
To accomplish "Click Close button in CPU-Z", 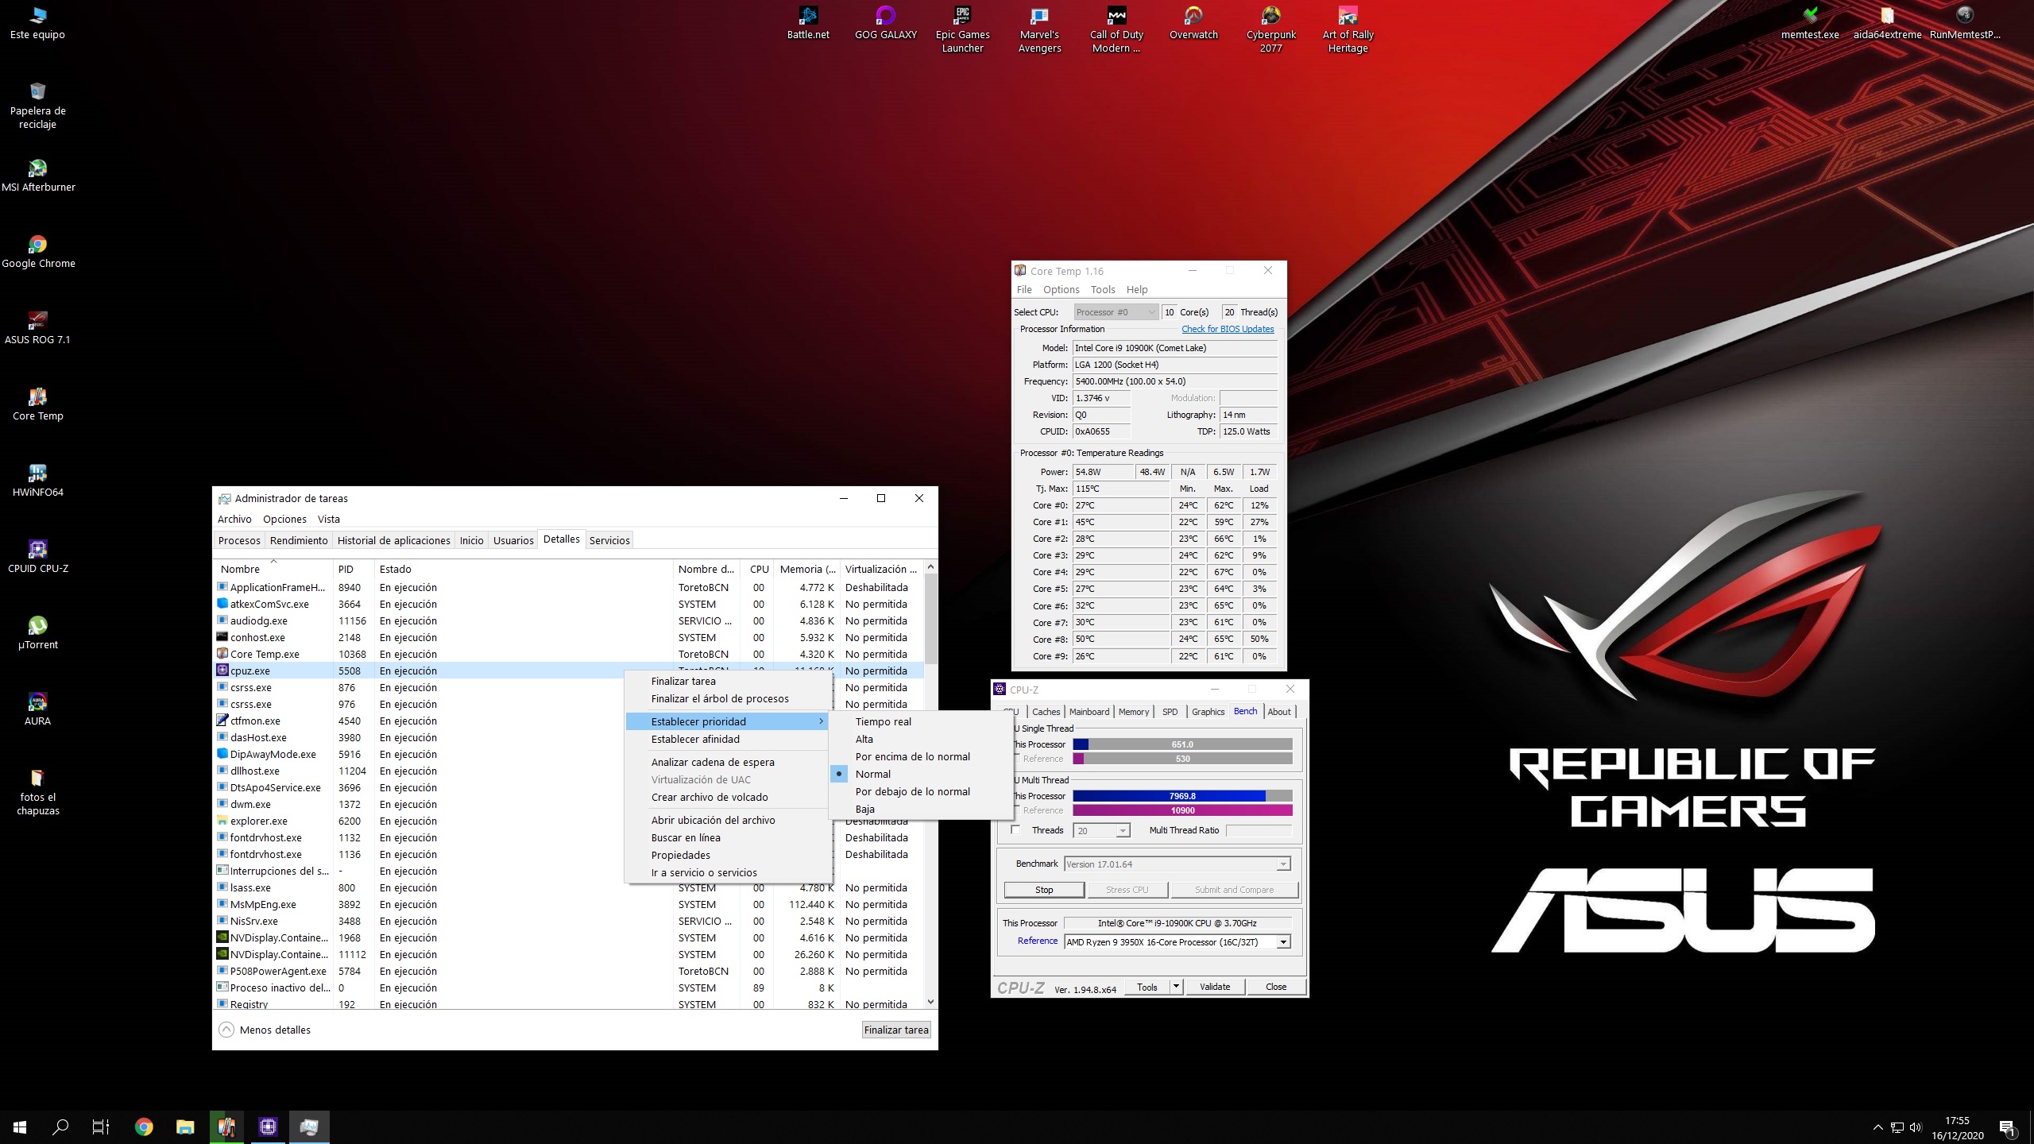I will (1275, 987).
